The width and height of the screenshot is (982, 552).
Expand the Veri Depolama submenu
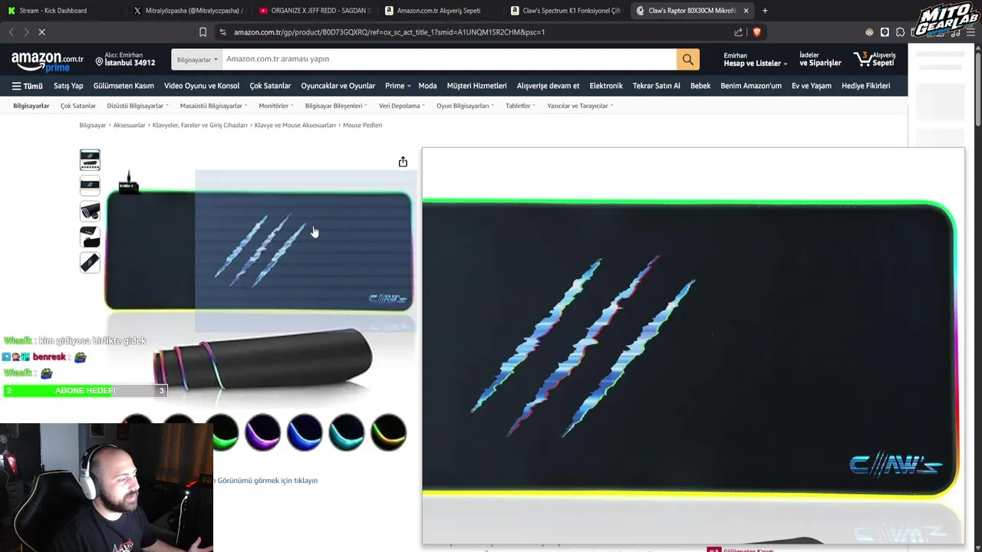[402, 106]
